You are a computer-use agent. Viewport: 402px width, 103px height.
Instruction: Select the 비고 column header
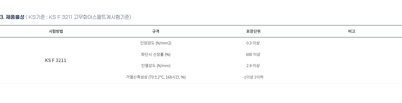coord(352,31)
